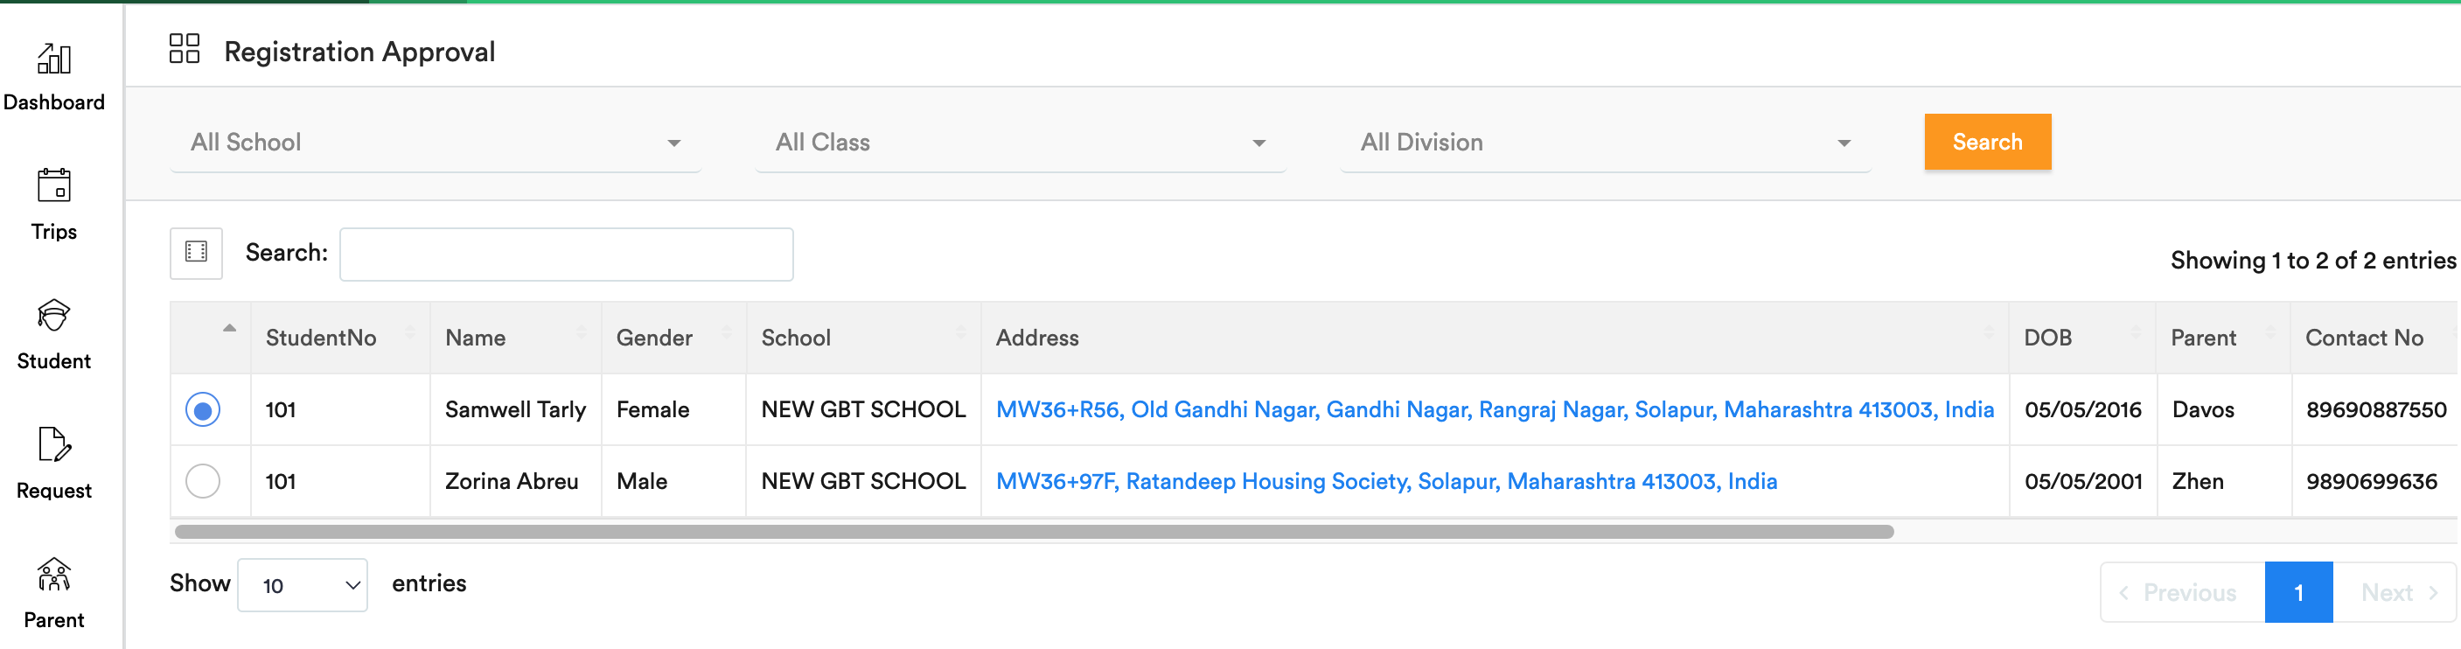Viewport: 2461px width, 649px height.
Task: Click contact number 89690887550
Action: (2376, 410)
